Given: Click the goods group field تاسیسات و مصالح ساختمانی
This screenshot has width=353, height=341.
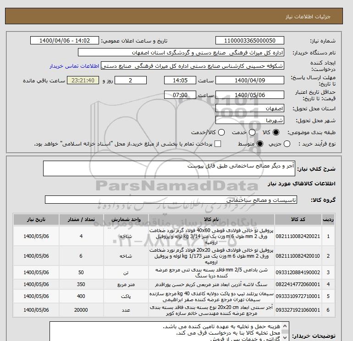Looking at the screenshot, I should point(171,200).
